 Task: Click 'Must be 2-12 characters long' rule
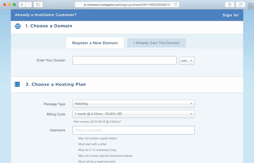97,150
